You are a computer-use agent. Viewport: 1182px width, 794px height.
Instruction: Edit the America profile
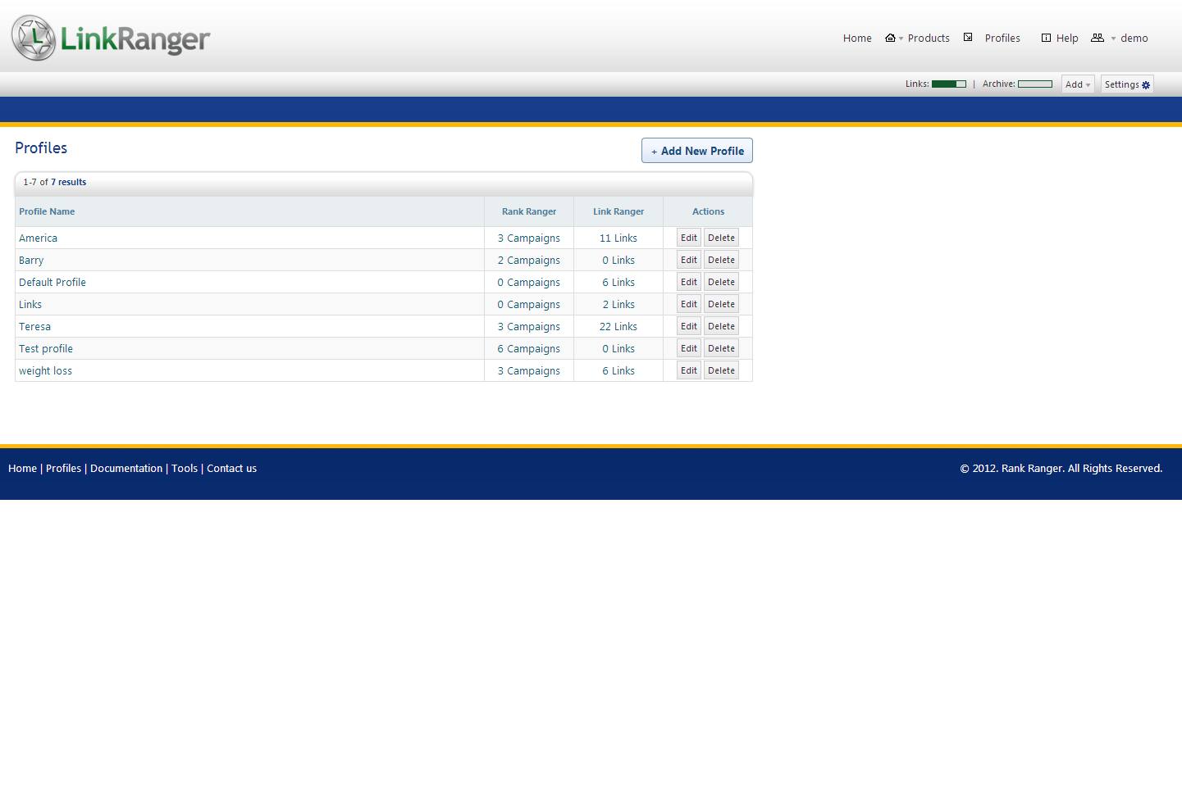[688, 238]
